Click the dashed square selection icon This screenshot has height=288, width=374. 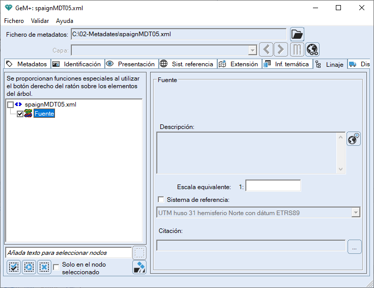[x=139, y=252]
